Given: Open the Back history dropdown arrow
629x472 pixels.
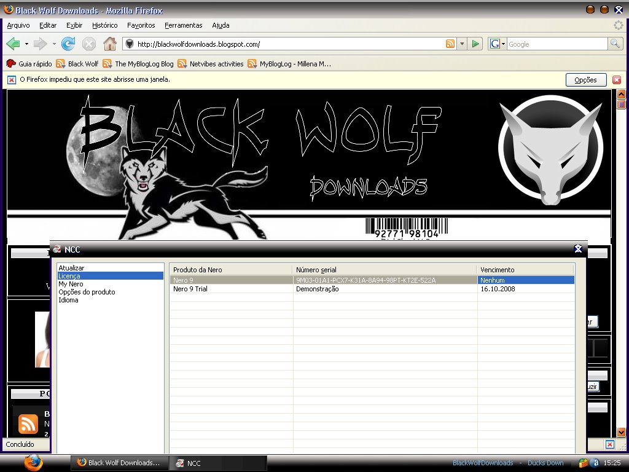Looking at the screenshot, I should tap(26, 44).
